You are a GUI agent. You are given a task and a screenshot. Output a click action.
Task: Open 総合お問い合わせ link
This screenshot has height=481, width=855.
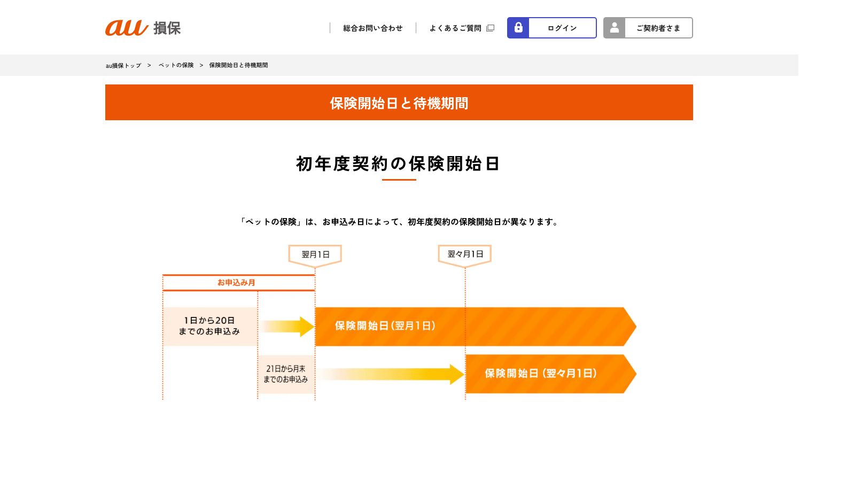(373, 28)
